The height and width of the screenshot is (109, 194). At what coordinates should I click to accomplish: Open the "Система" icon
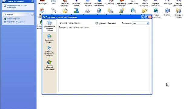pyautogui.click(x=167, y=12)
